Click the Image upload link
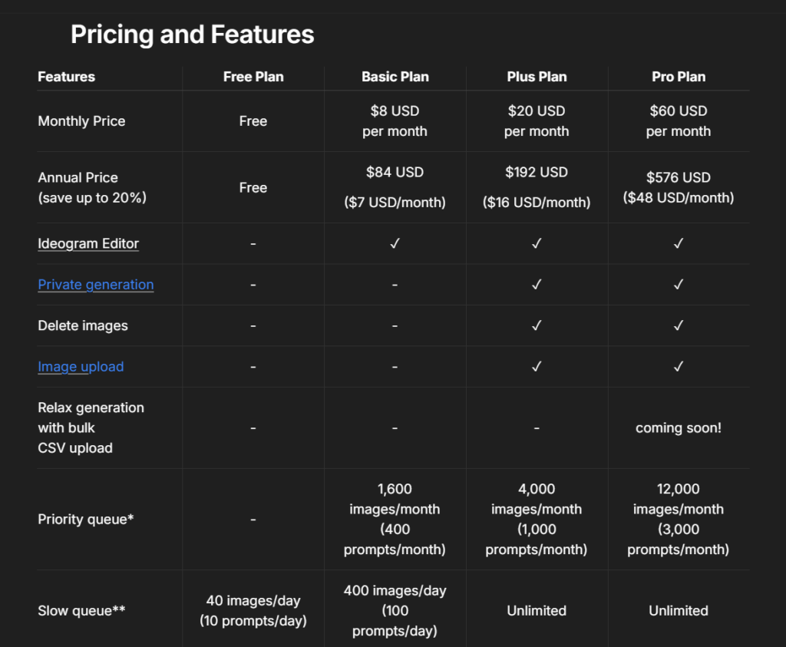786x647 pixels. [81, 366]
